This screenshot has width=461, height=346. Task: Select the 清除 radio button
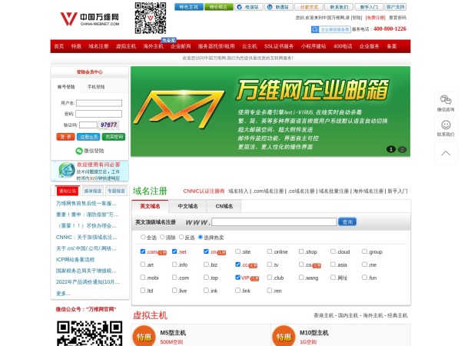pyautogui.click(x=162, y=237)
